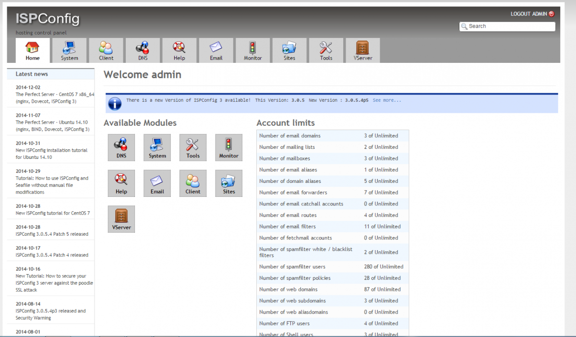Switch to the System tab in top navigation
Image resolution: width=576 pixels, height=337 pixels.
click(70, 50)
